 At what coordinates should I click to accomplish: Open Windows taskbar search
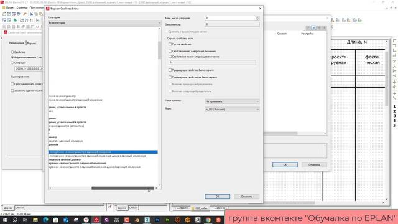coord(15,220)
